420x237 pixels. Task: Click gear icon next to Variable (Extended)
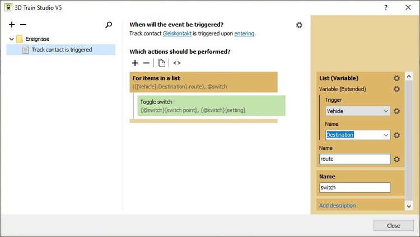pyautogui.click(x=396, y=89)
